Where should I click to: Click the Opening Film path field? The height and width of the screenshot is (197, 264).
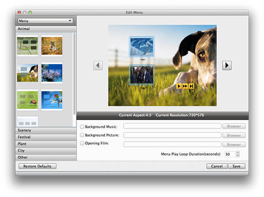coord(172,144)
